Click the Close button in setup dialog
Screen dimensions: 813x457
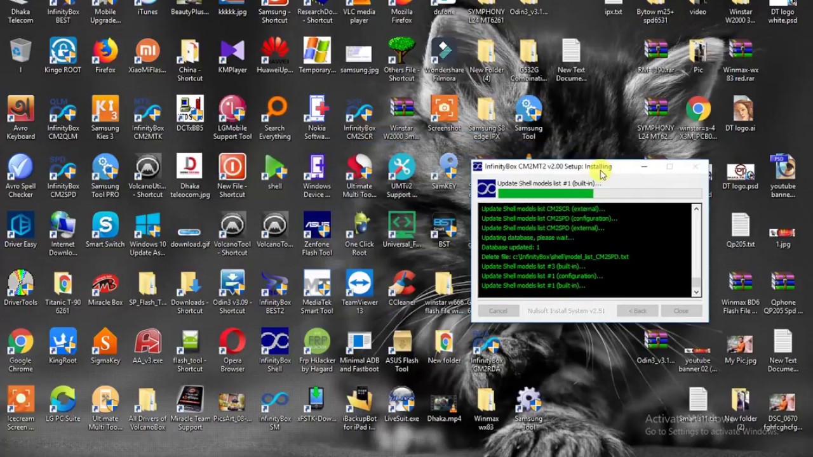tap(681, 310)
